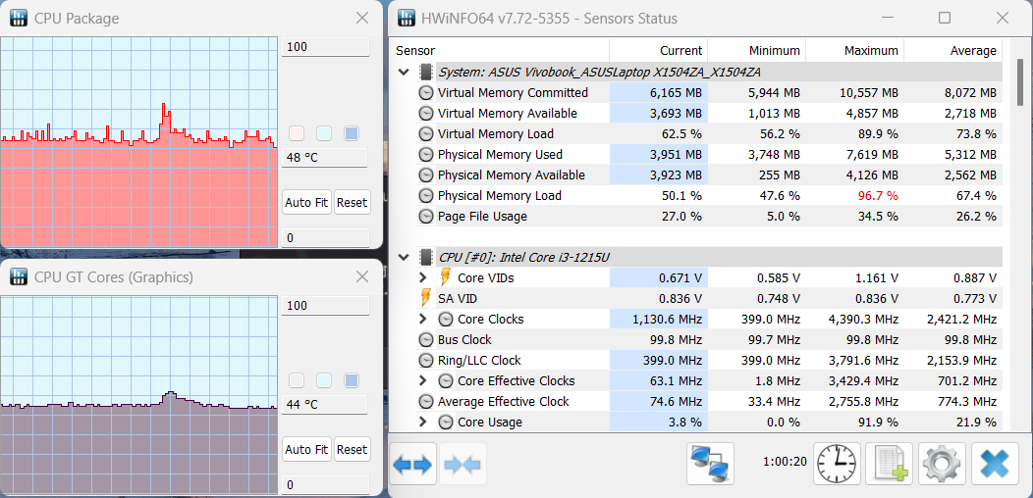Select the Bus Clock sensor row label
The width and height of the screenshot is (1033, 498).
464,339
